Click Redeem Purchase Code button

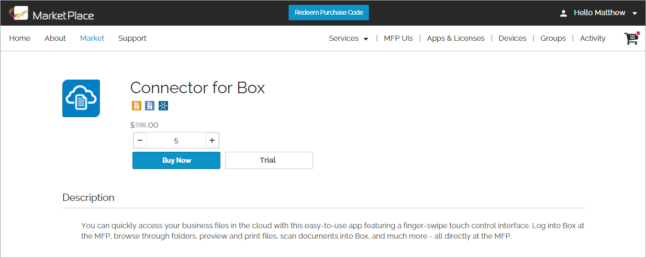coord(329,13)
